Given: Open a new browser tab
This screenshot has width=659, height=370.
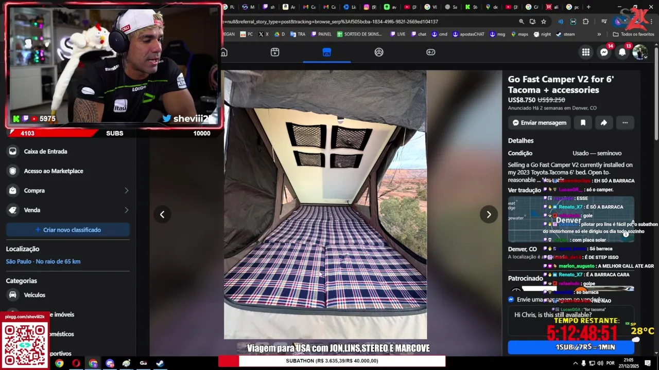Looking at the screenshot, I should pos(588,7).
